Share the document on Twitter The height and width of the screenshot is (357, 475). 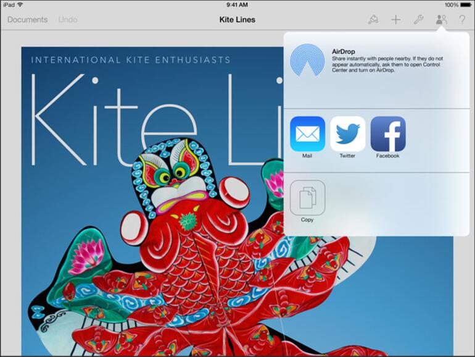coord(347,134)
